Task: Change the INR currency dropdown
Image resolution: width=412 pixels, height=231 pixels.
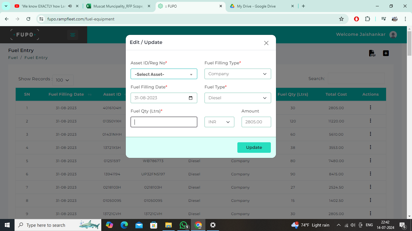Action: [219, 122]
